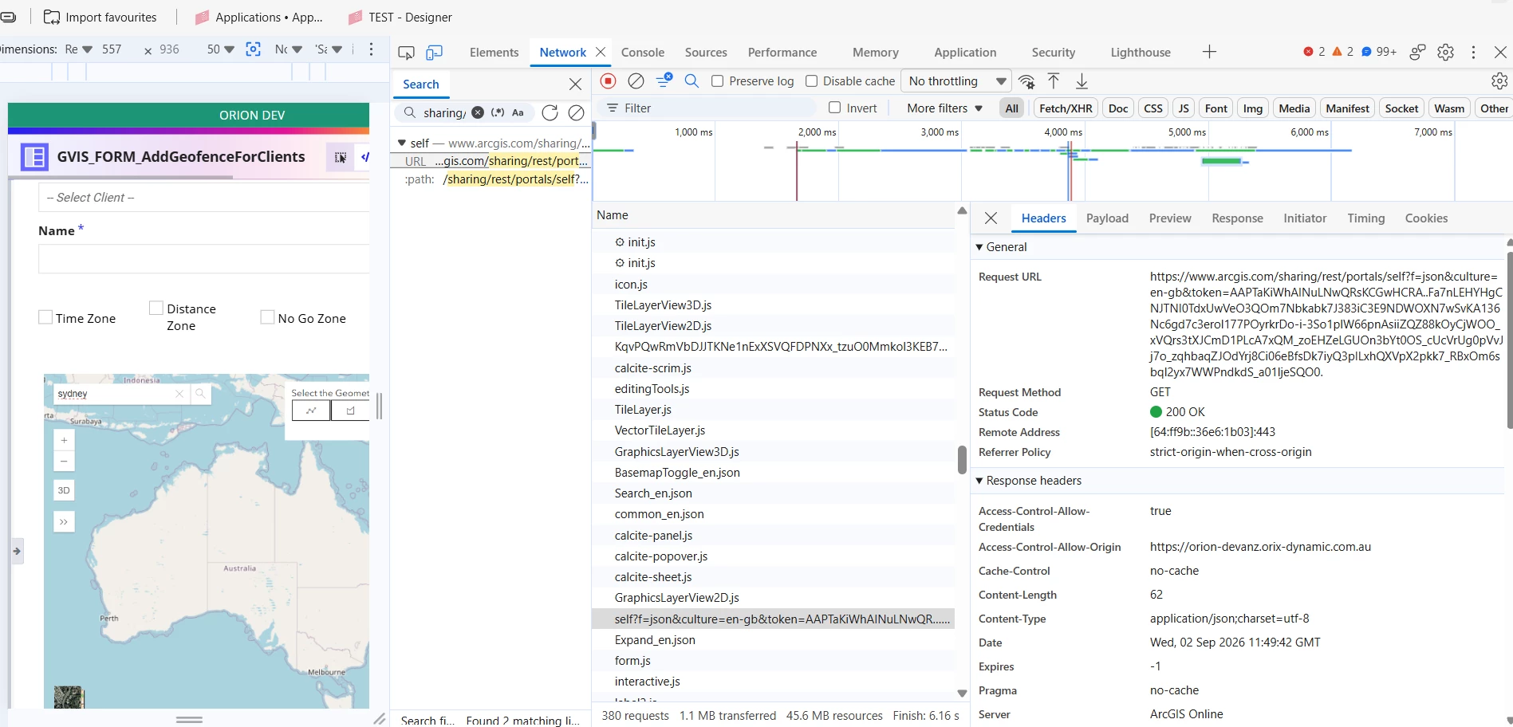Select the Expand_en.json request
1513x727 pixels.
(655, 640)
